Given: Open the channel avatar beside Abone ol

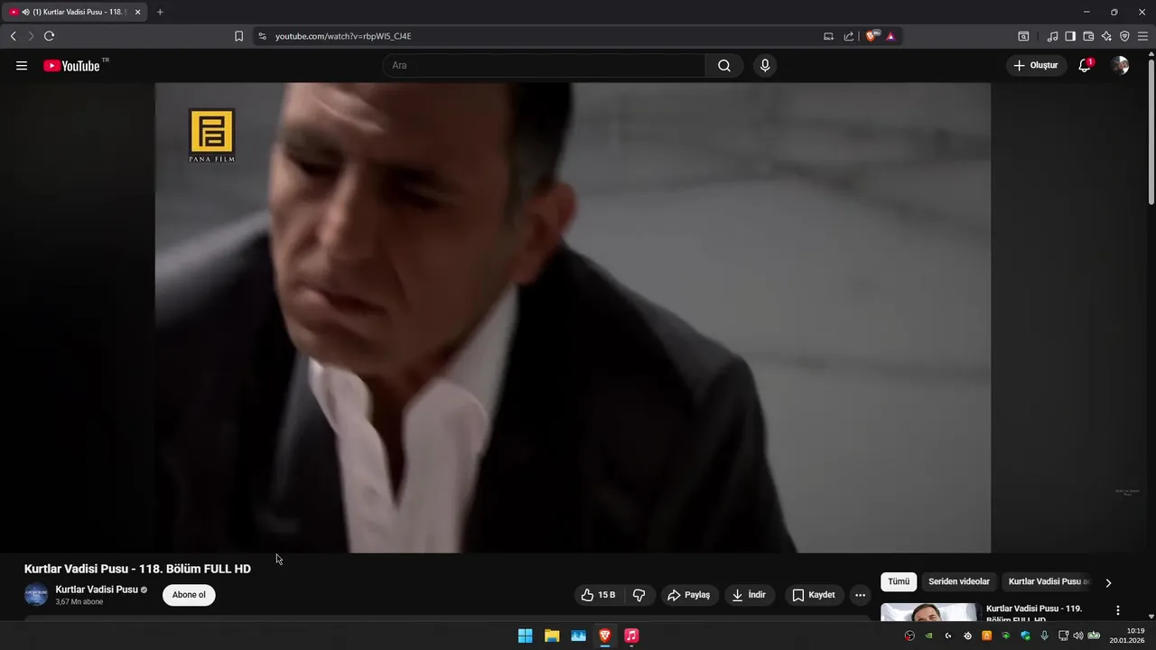Looking at the screenshot, I should pos(36,595).
